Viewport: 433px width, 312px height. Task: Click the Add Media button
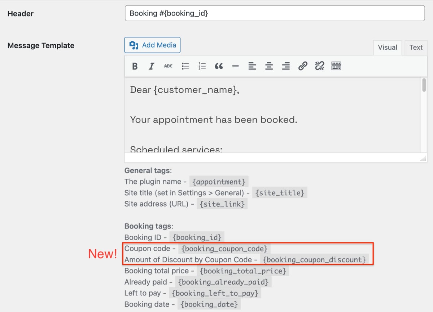(152, 45)
